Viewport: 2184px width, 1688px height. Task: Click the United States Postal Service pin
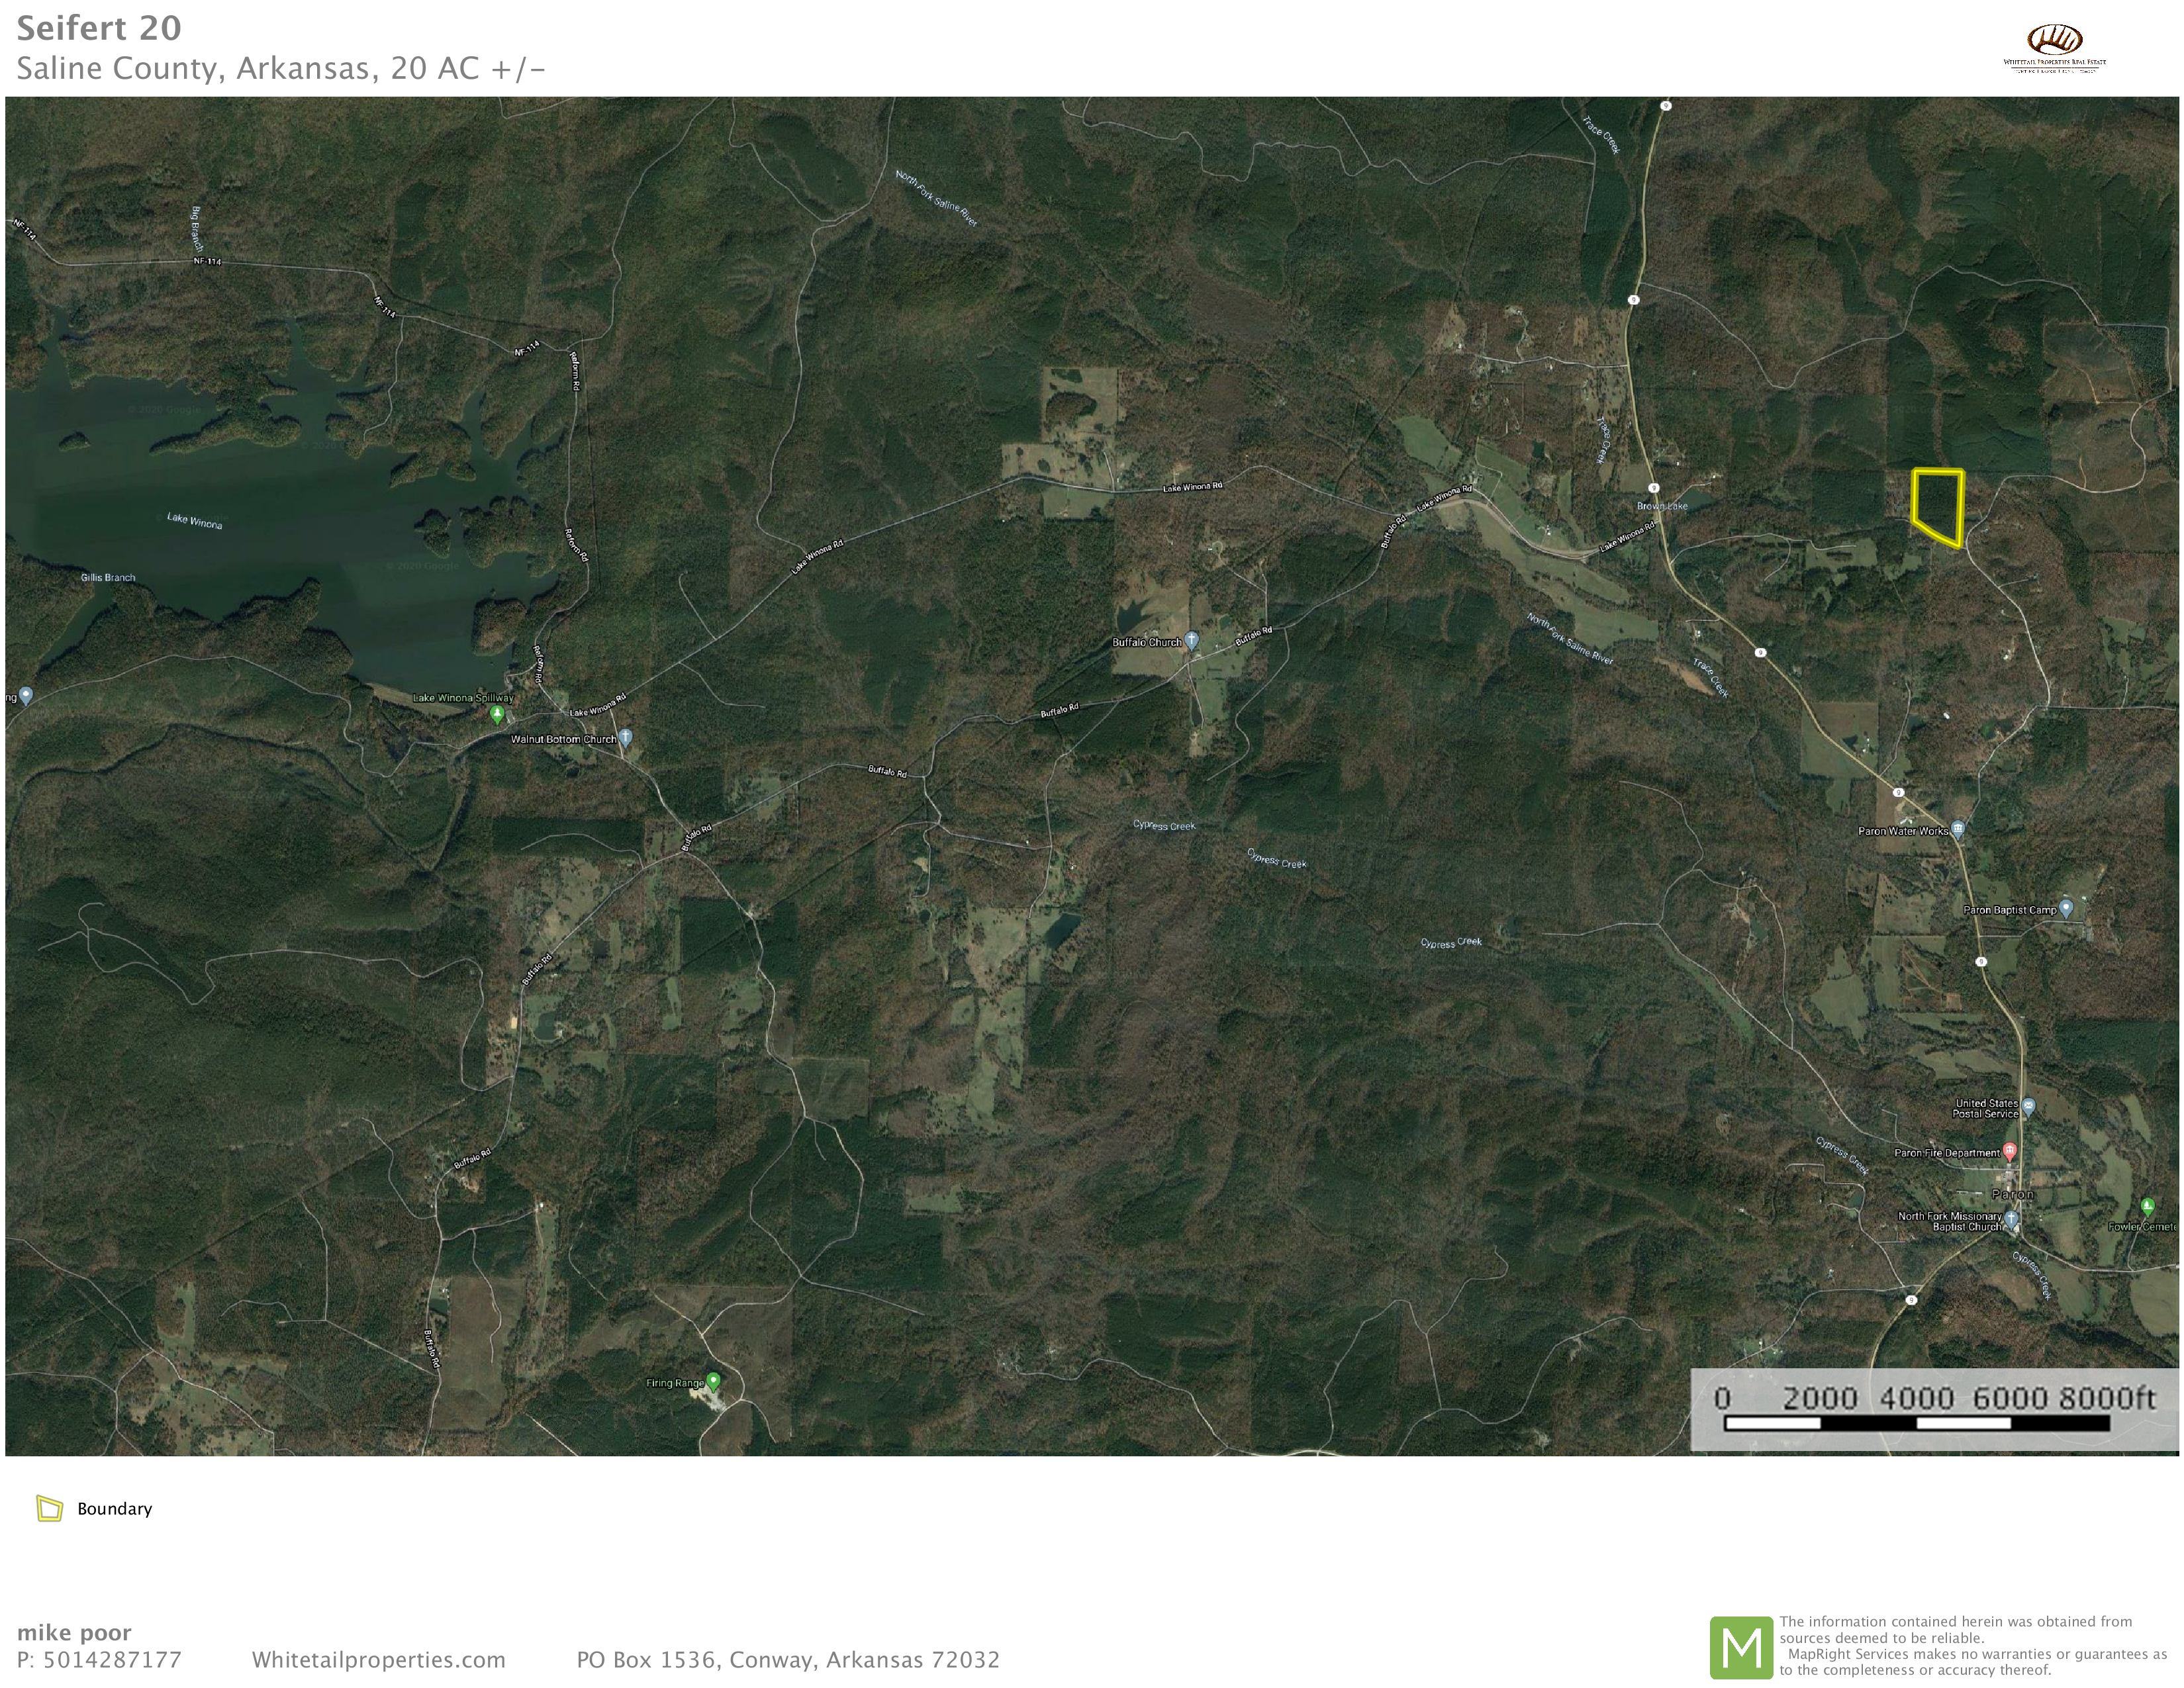pyautogui.click(x=2028, y=1107)
